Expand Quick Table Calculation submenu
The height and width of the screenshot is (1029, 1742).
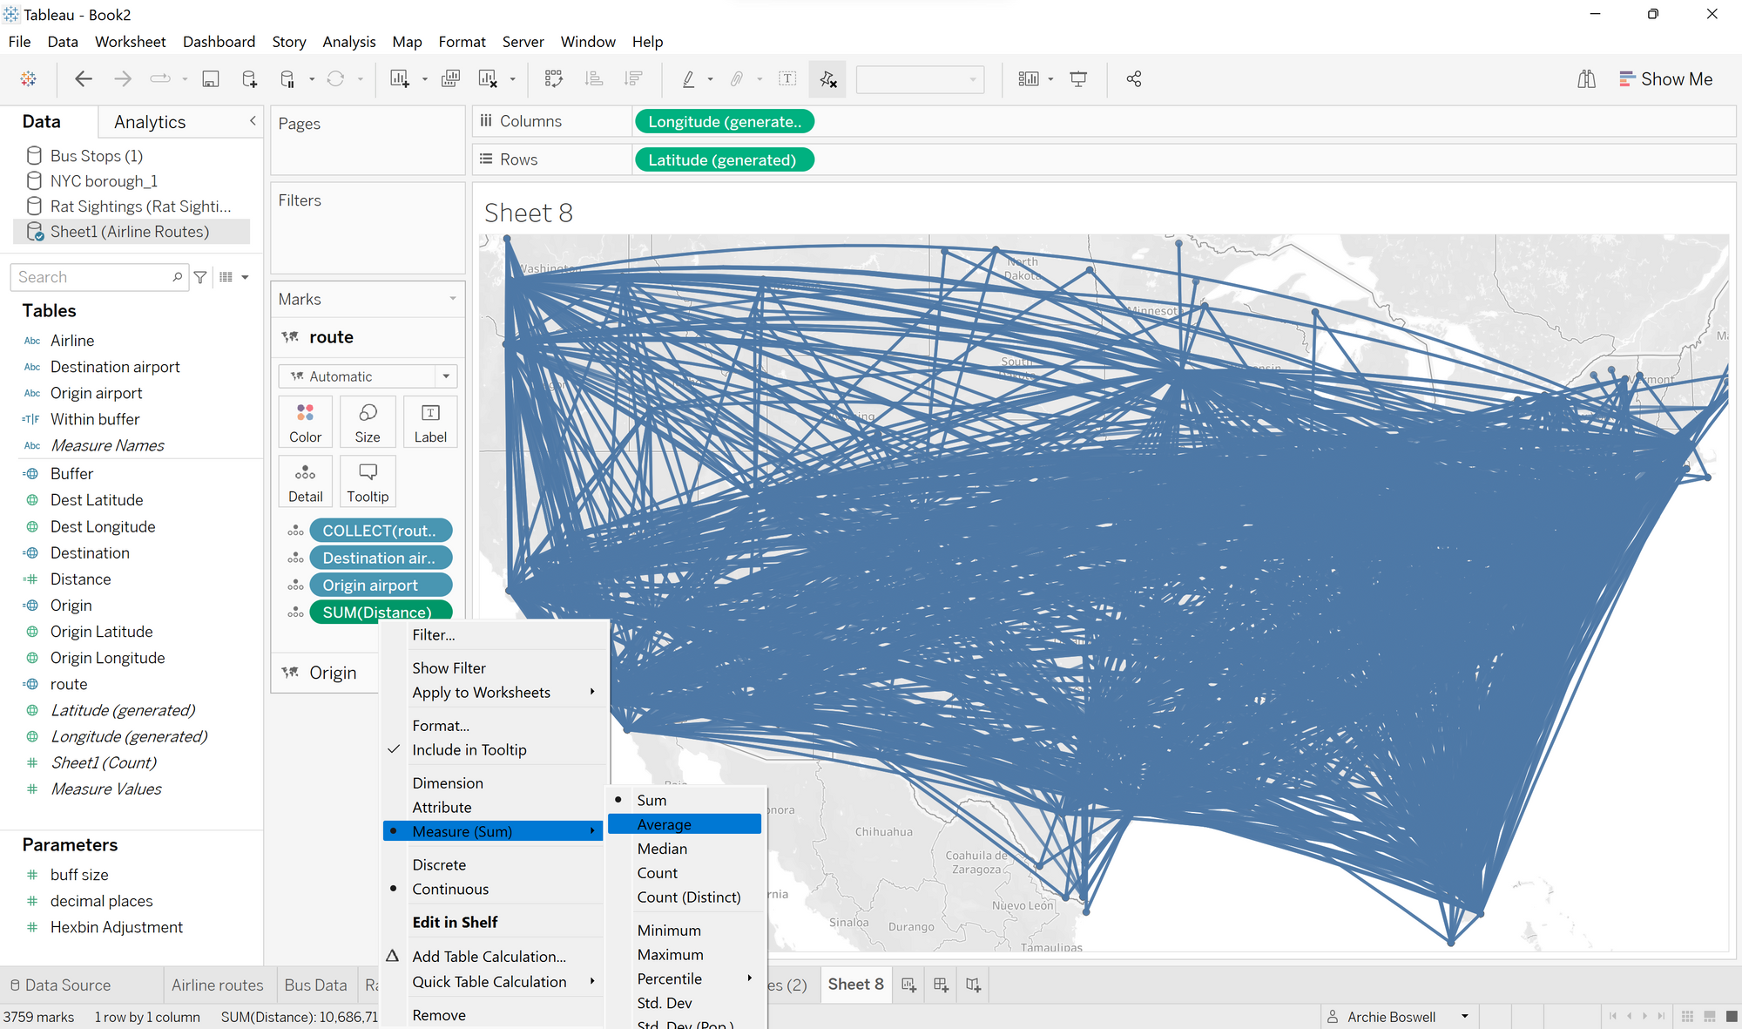tap(489, 982)
